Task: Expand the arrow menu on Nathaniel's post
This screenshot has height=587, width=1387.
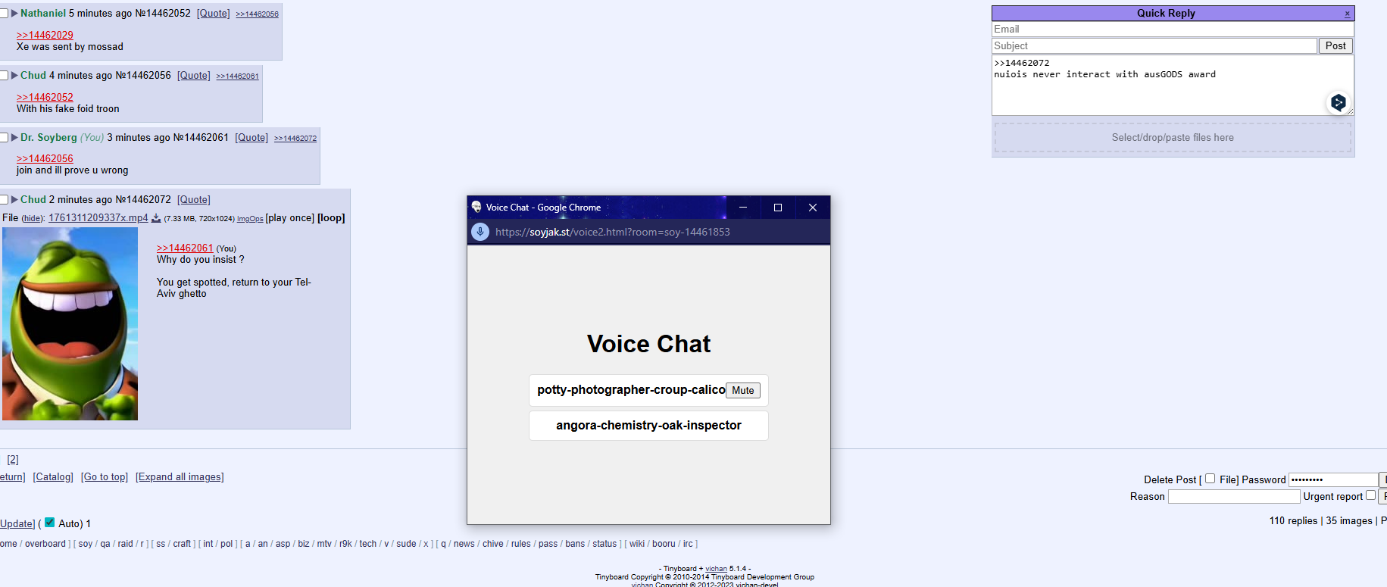Action: click(14, 14)
